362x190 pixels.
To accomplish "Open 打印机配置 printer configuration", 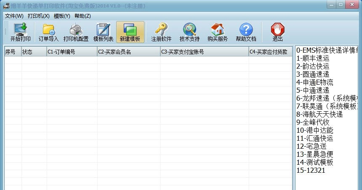I will pos(76,32).
